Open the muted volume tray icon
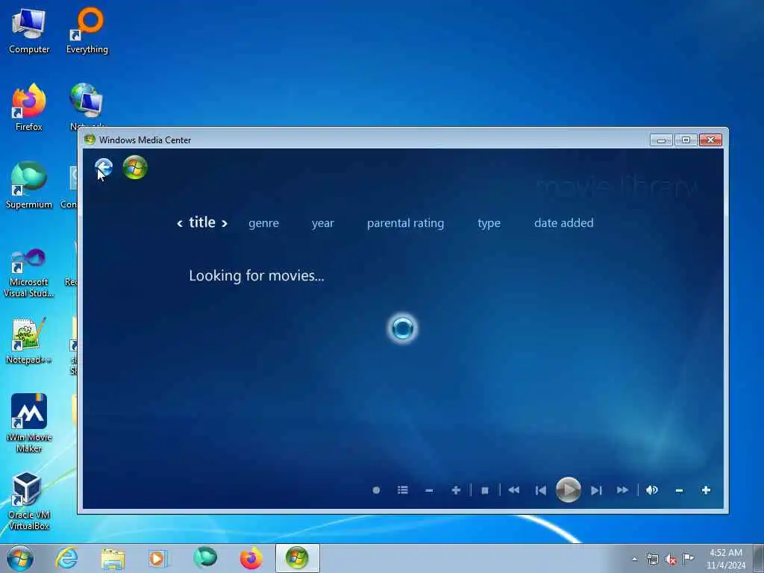 [x=671, y=559]
